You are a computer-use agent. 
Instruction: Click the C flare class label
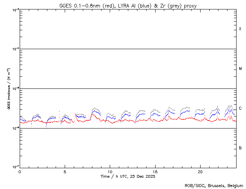[240, 108]
